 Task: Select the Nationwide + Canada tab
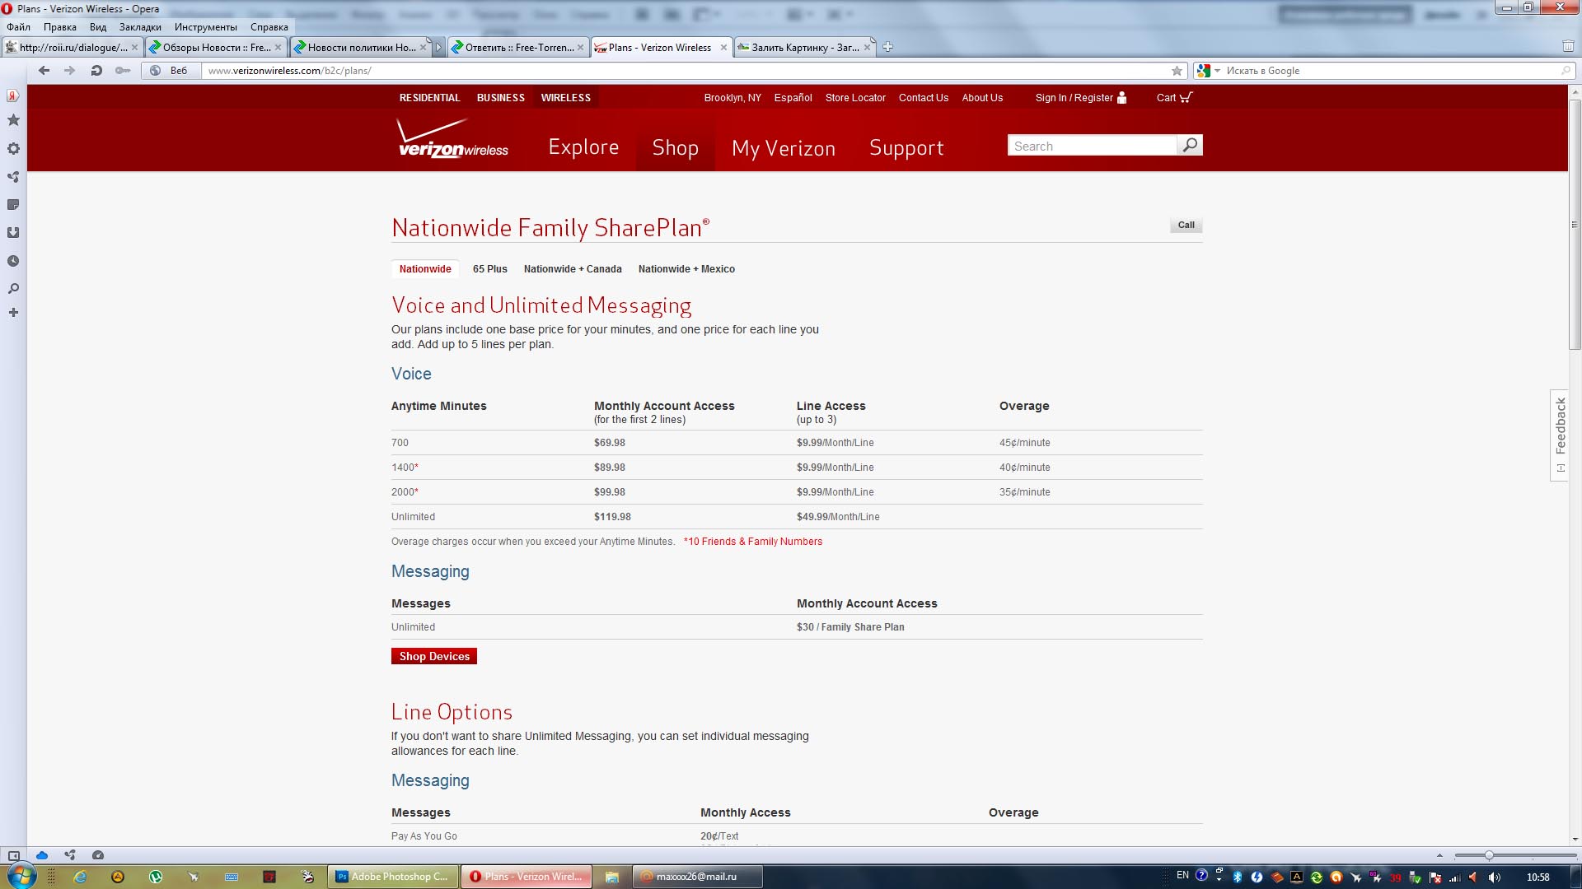click(x=573, y=269)
